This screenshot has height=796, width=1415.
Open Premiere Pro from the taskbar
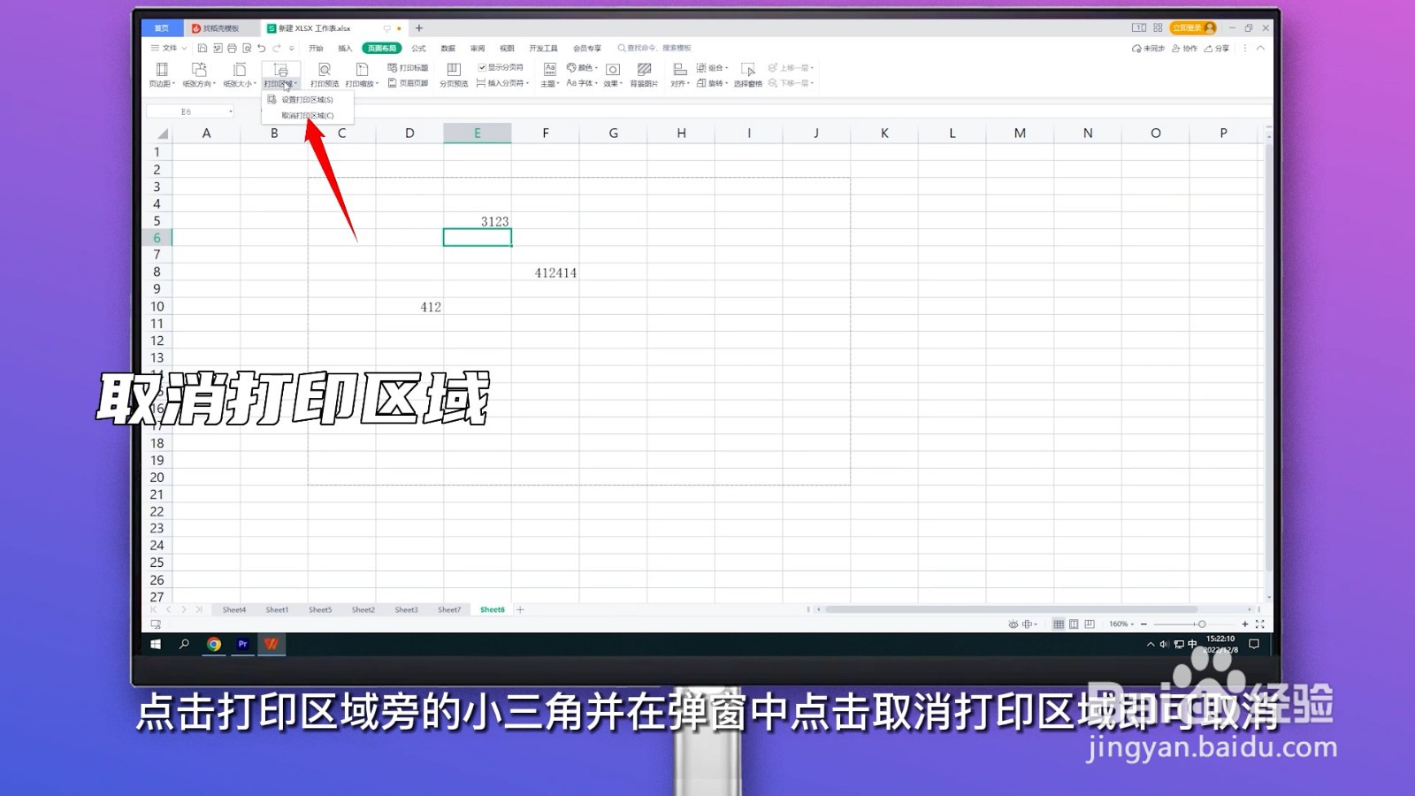[242, 644]
